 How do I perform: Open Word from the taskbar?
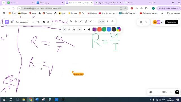[37, 99]
